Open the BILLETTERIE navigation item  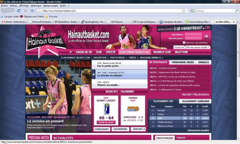pyautogui.click(x=181, y=52)
